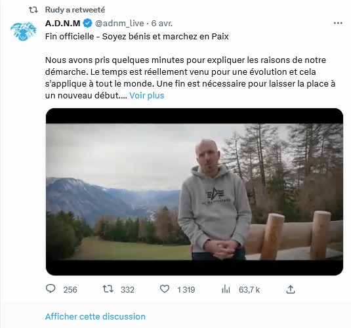This screenshot has height=328, width=351.
Task: Click the retweet icon next to Rudy a retweeté
Action: [33, 10]
